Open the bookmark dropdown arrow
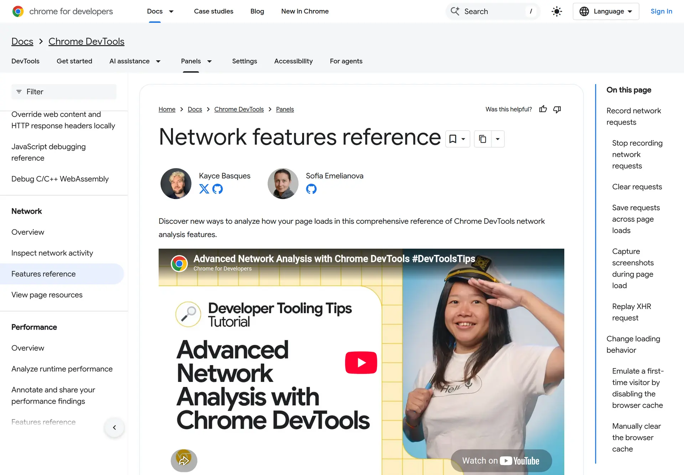Screen dimensions: 684x475 click(463, 139)
